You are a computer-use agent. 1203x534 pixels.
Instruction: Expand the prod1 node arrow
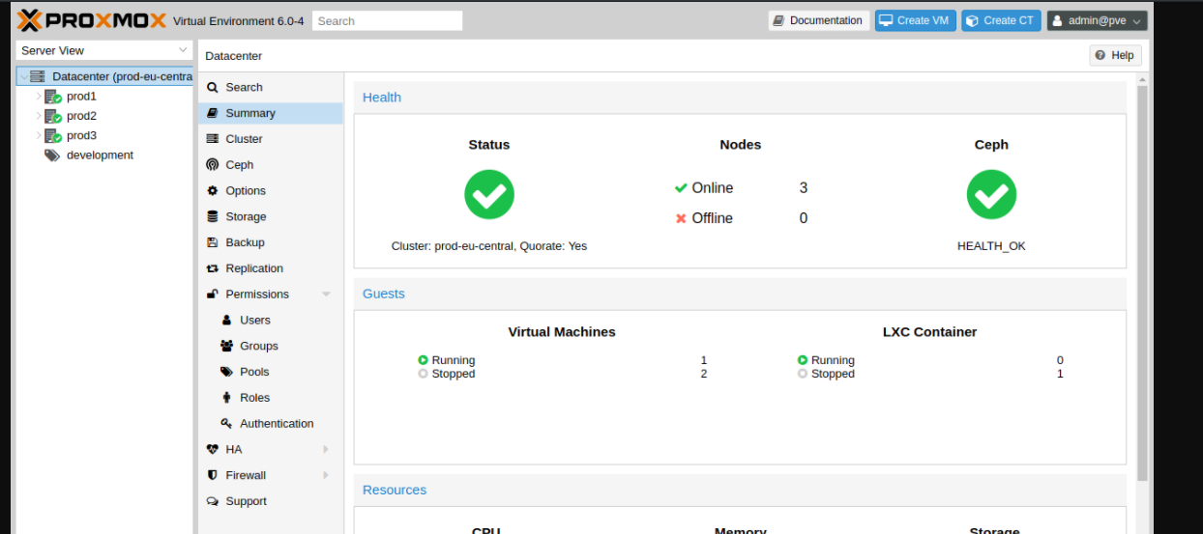coord(39,97)
